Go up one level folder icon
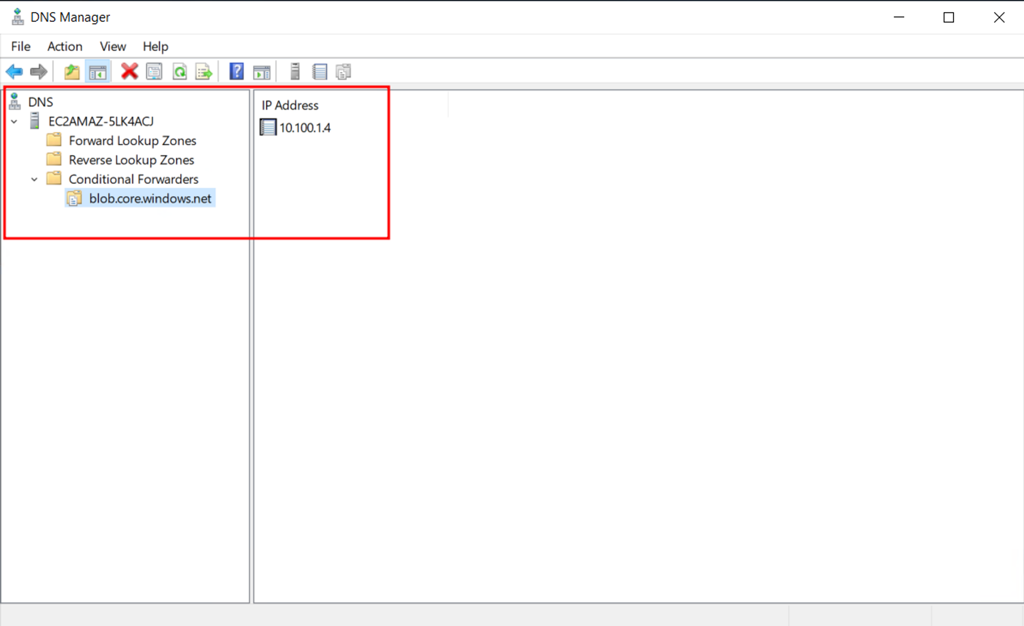The height and width of the screenshot is (626, 1024). (x=72, y=72)
